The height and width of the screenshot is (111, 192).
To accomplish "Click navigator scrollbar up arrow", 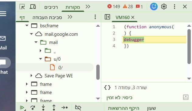I will click(x=98, y=26).
